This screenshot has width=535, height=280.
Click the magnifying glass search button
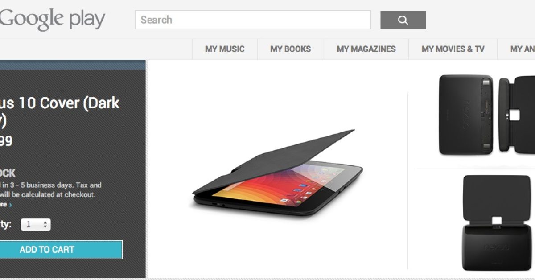[x=403, y=20]
